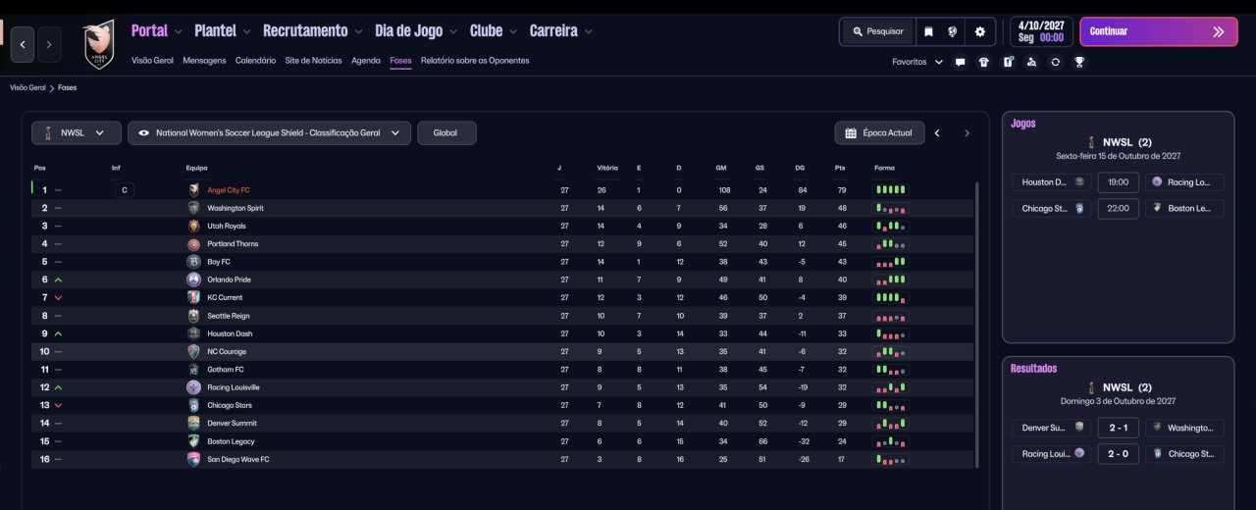Screen dimensions: 1256x510
Task: Click the circular arrows shortcut icon
Action: pos(1056,62)
